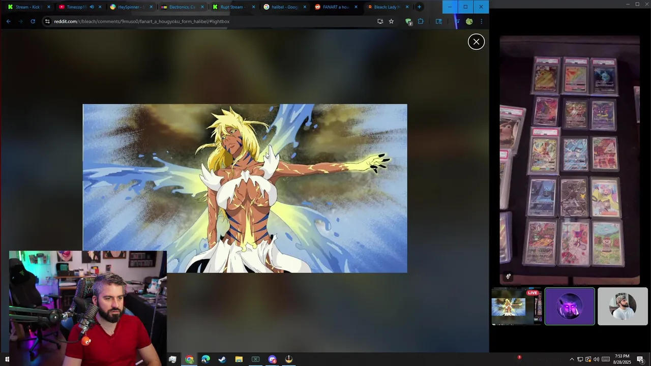651x366 pixels.
Task: Select the live stream preview thumbnail
Action: click(x=516, y=307)
